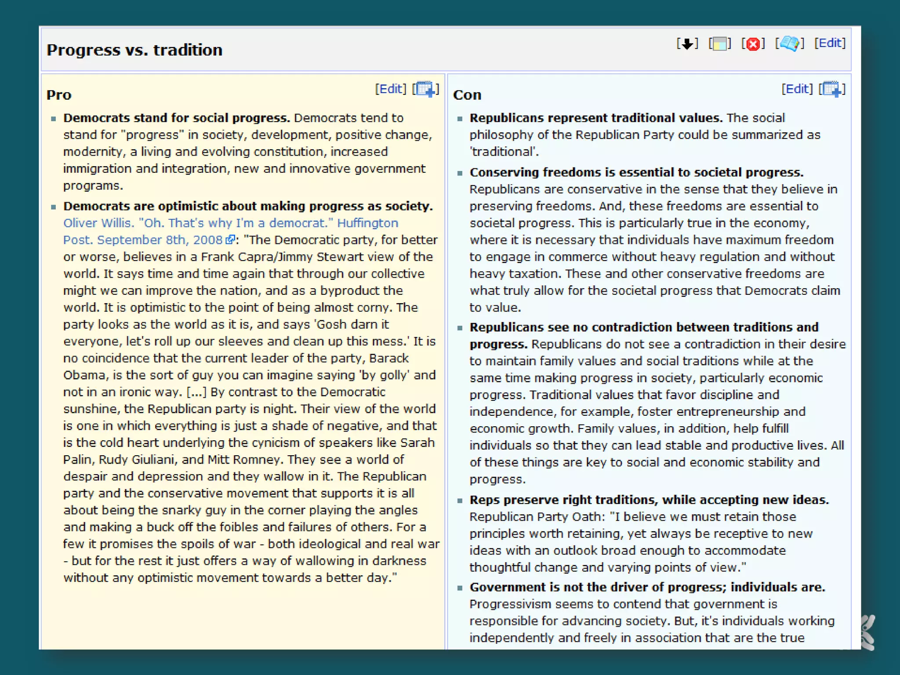The image size is (900, 675).
Task: Click 'Conserving freedoms is essential' argument title
Action: tap(636, 172)
